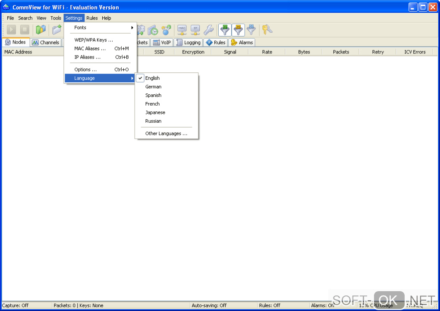This screenshot has height=311, width=440.
Task: Switch to the Rules tab
Action: (x=216, y=43)
